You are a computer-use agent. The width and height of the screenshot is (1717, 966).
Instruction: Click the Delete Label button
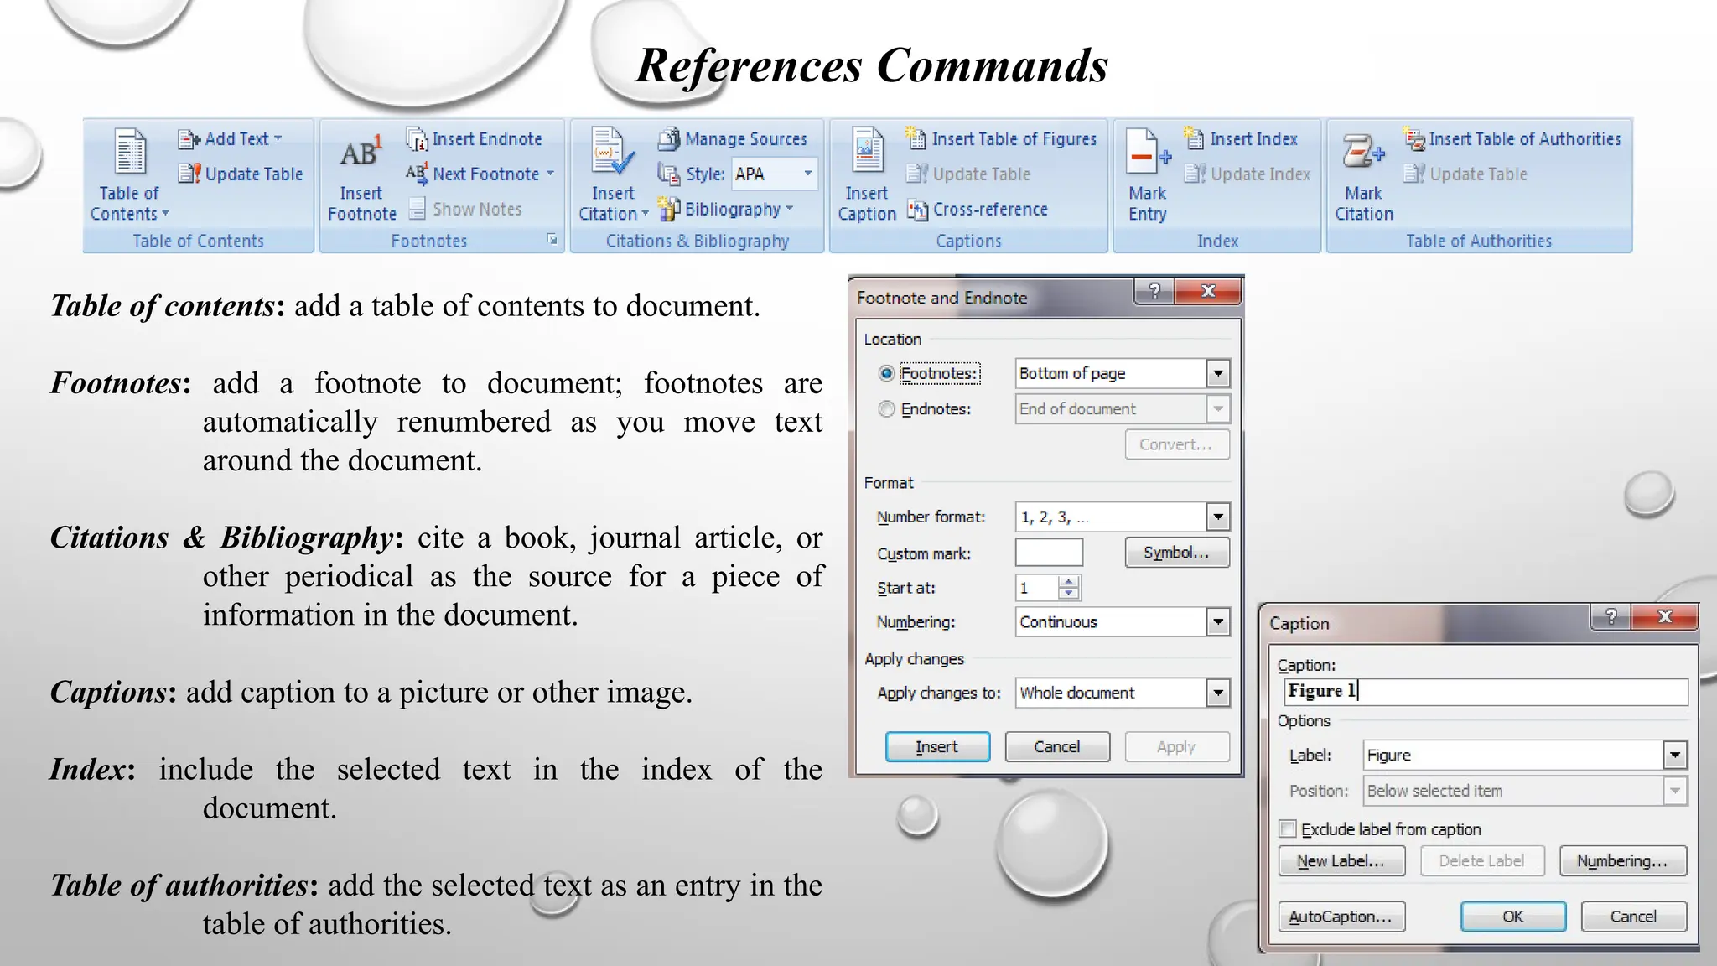1482,861
